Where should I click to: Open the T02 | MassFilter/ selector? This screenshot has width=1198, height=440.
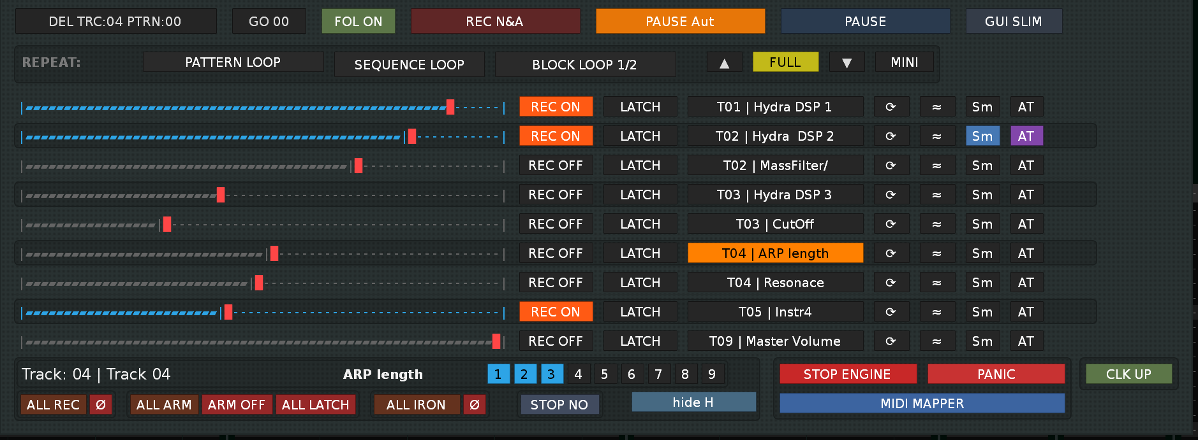pyautogui.click(x=775, y=166)
